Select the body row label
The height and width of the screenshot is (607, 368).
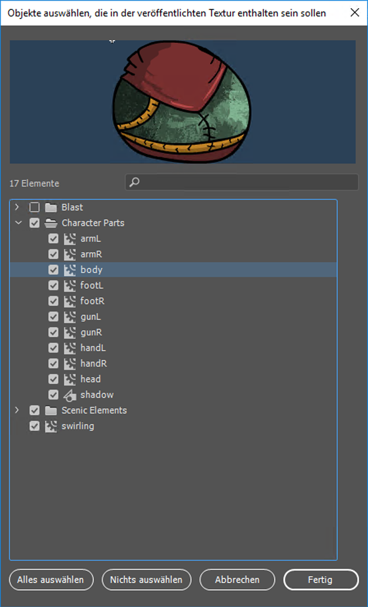(91, 270)
